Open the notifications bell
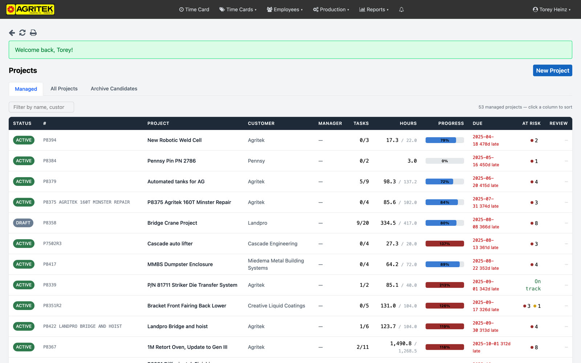The height and width of the screenshot is (363, 581). [x=401, y=9]
